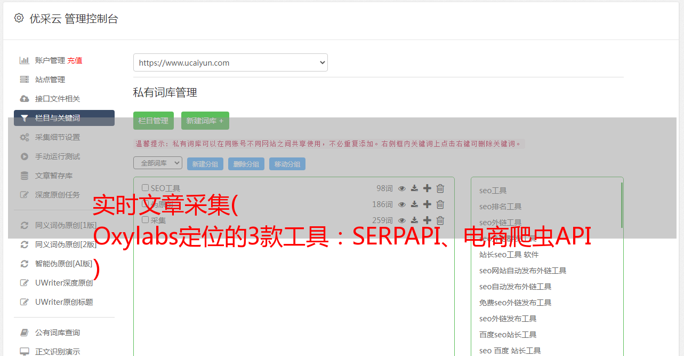Click the "259词" count

pyautogui.click(x=382, y=220)
